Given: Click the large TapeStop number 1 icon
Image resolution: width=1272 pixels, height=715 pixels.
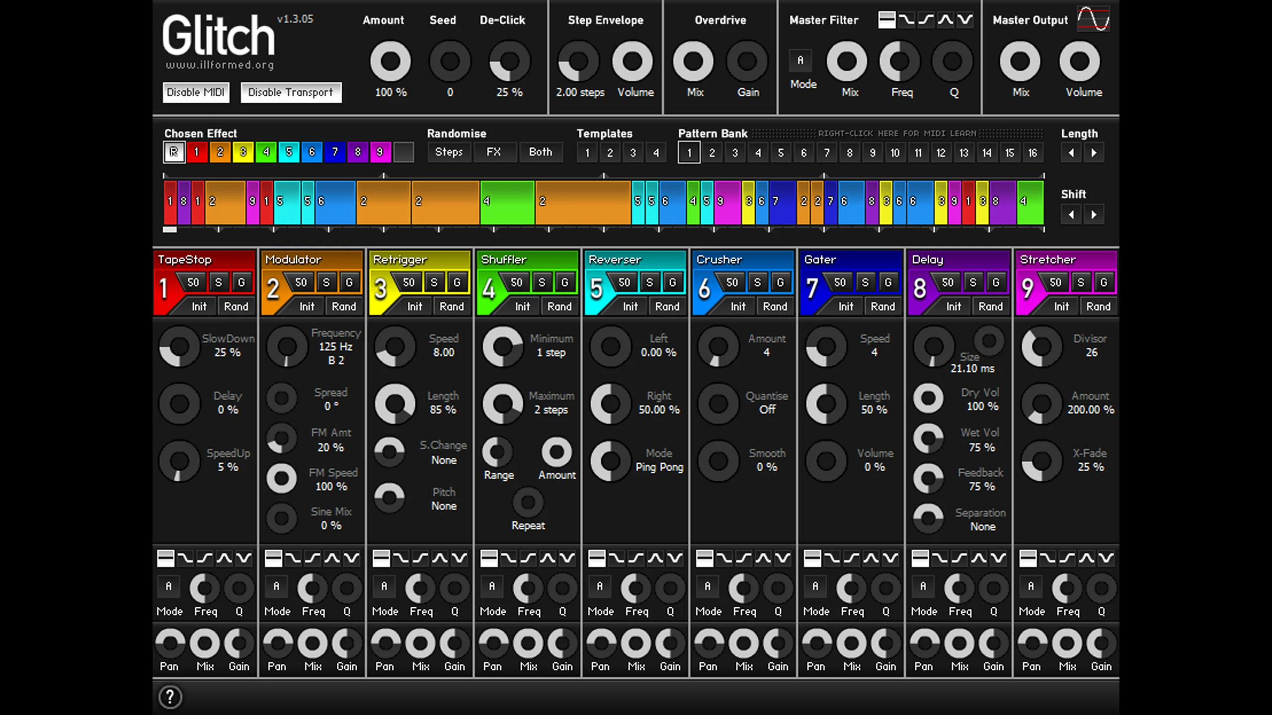Looking at the screenshot, I should coord(163,288).
